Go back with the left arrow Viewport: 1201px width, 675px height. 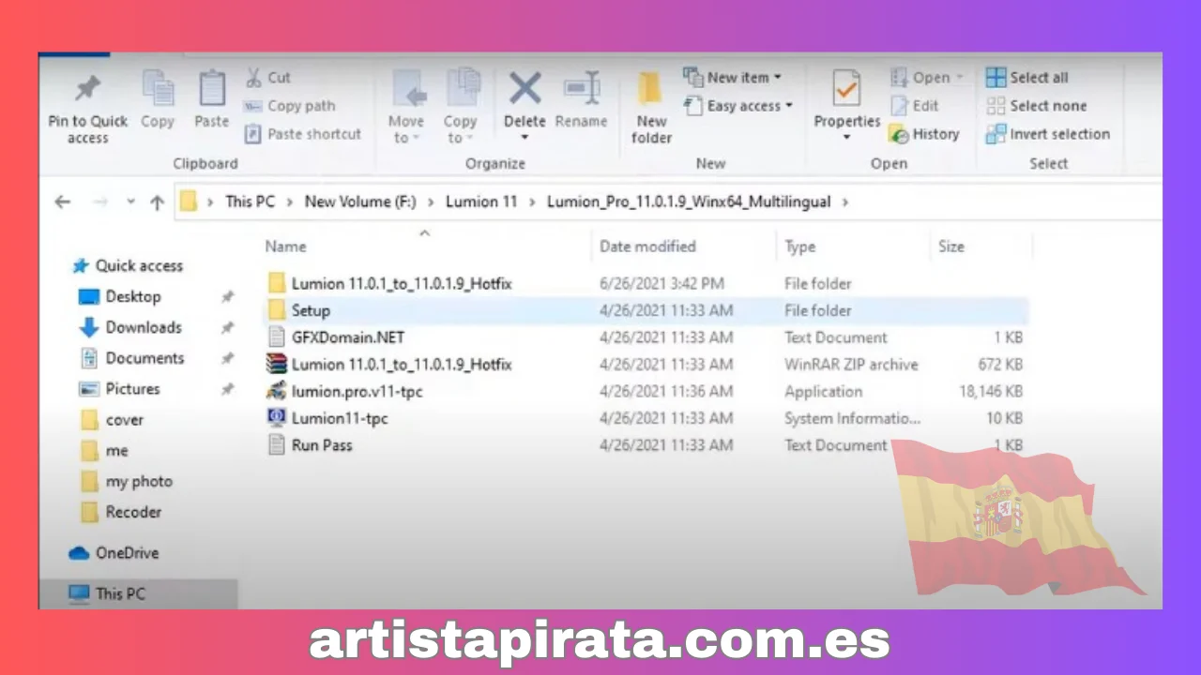click(x=63, y=202)
